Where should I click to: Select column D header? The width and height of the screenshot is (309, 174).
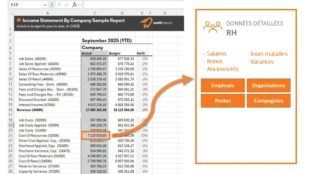(x=122, y=13)
